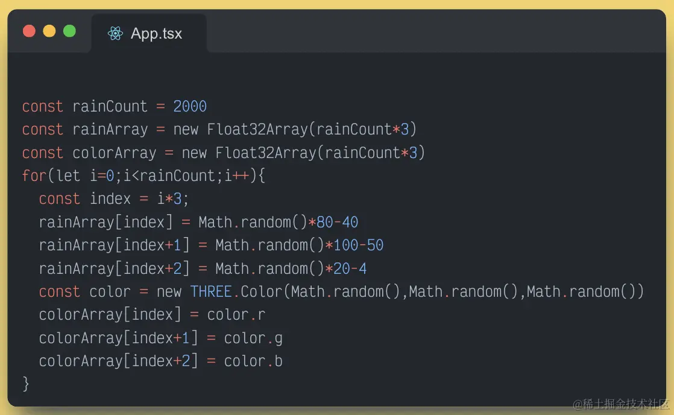Click the "const color = new THREE.Color" line
This screenshot has height=415, width=674.
point(341,292)
